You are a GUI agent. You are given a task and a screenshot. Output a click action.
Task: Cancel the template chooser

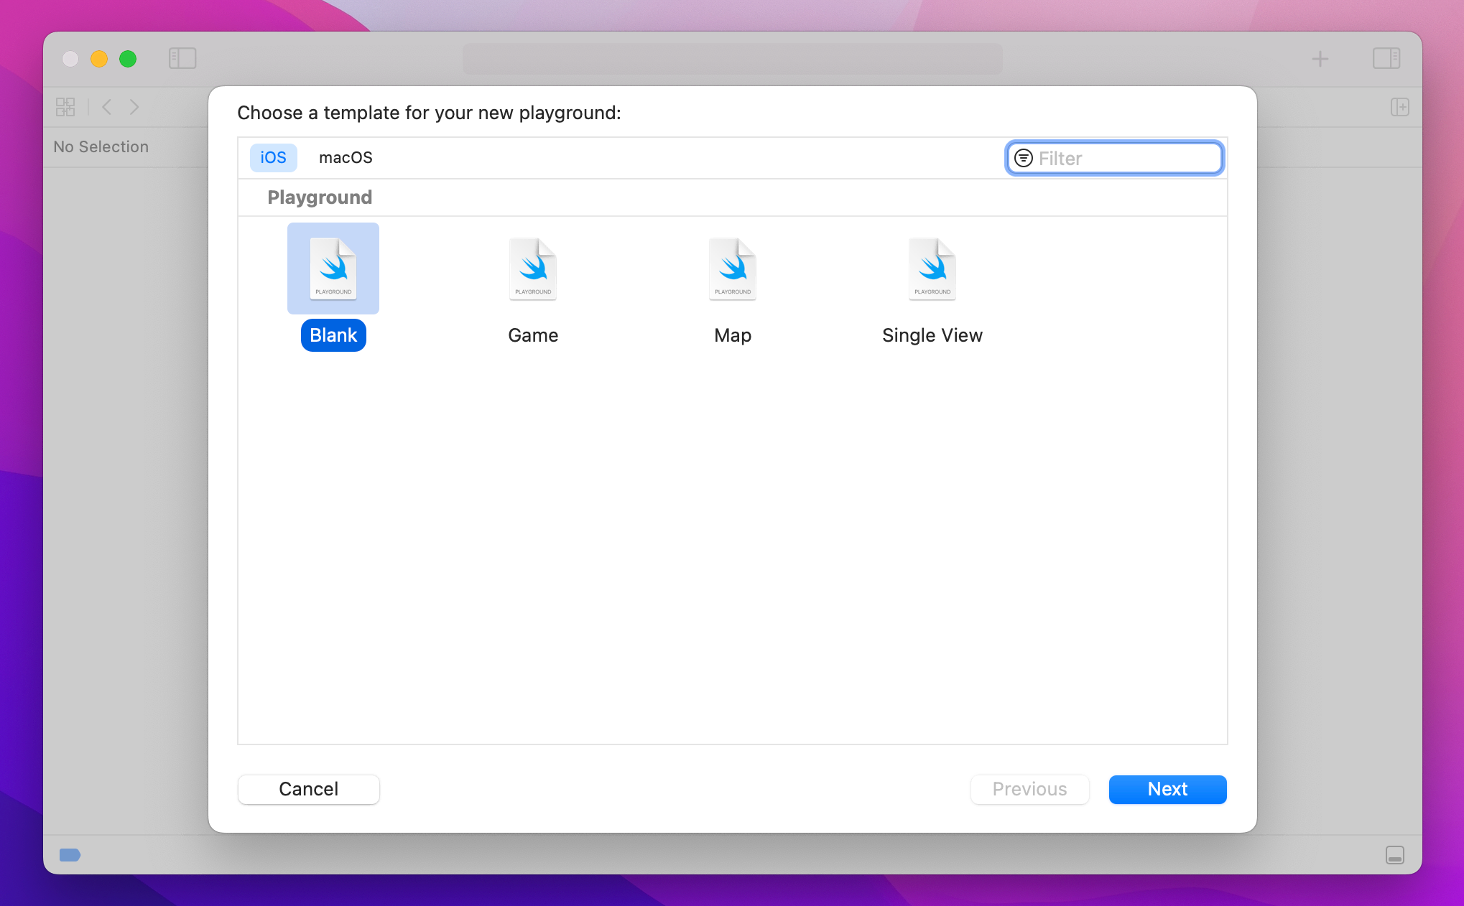(x=308, y=789)
